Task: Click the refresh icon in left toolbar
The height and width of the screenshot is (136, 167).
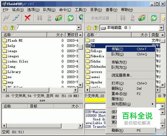Action: tap(70, 18)
